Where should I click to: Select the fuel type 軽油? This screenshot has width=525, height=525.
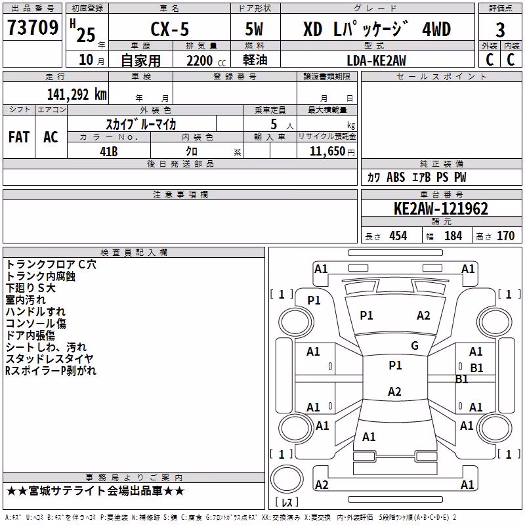coord(255,60)
